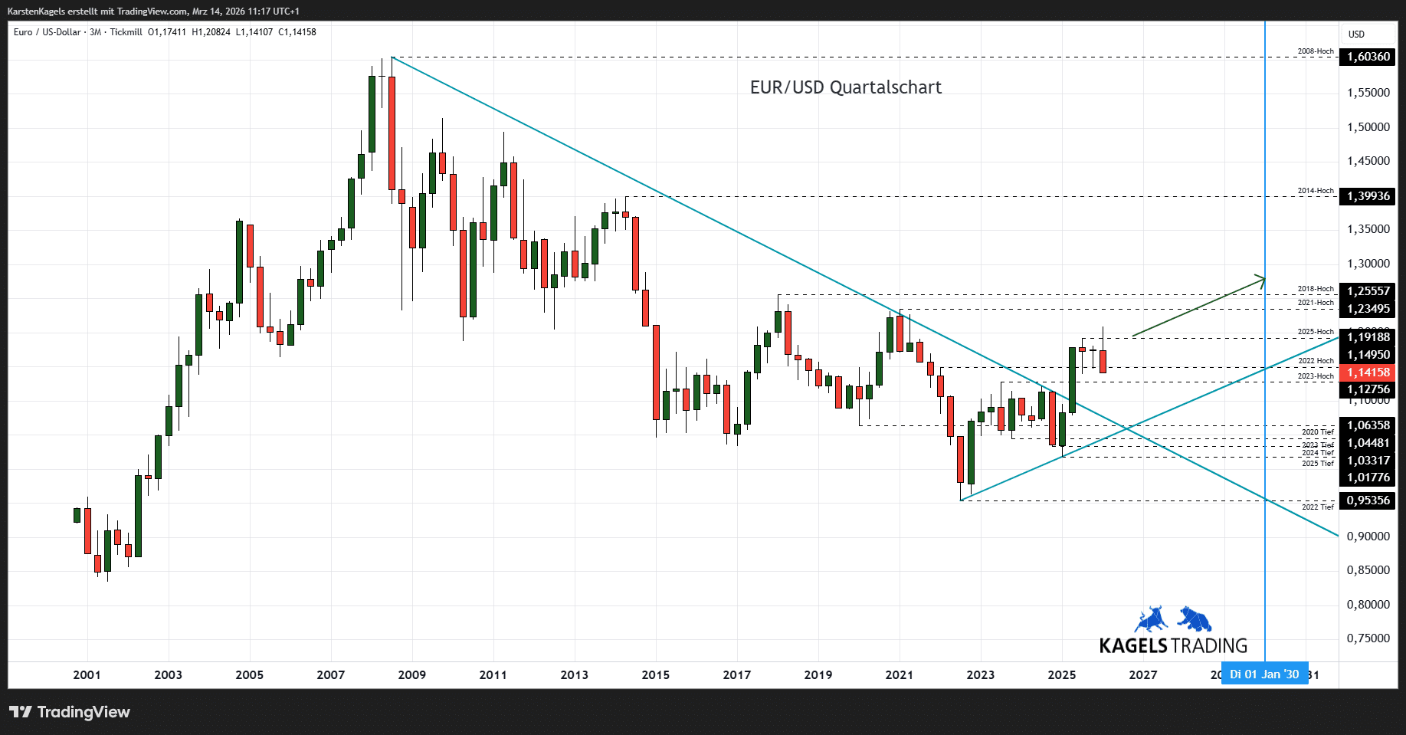Click the blue bull icon above Kagels Trading
The image size is (1406, 735).
click(x=1150, y=619)
